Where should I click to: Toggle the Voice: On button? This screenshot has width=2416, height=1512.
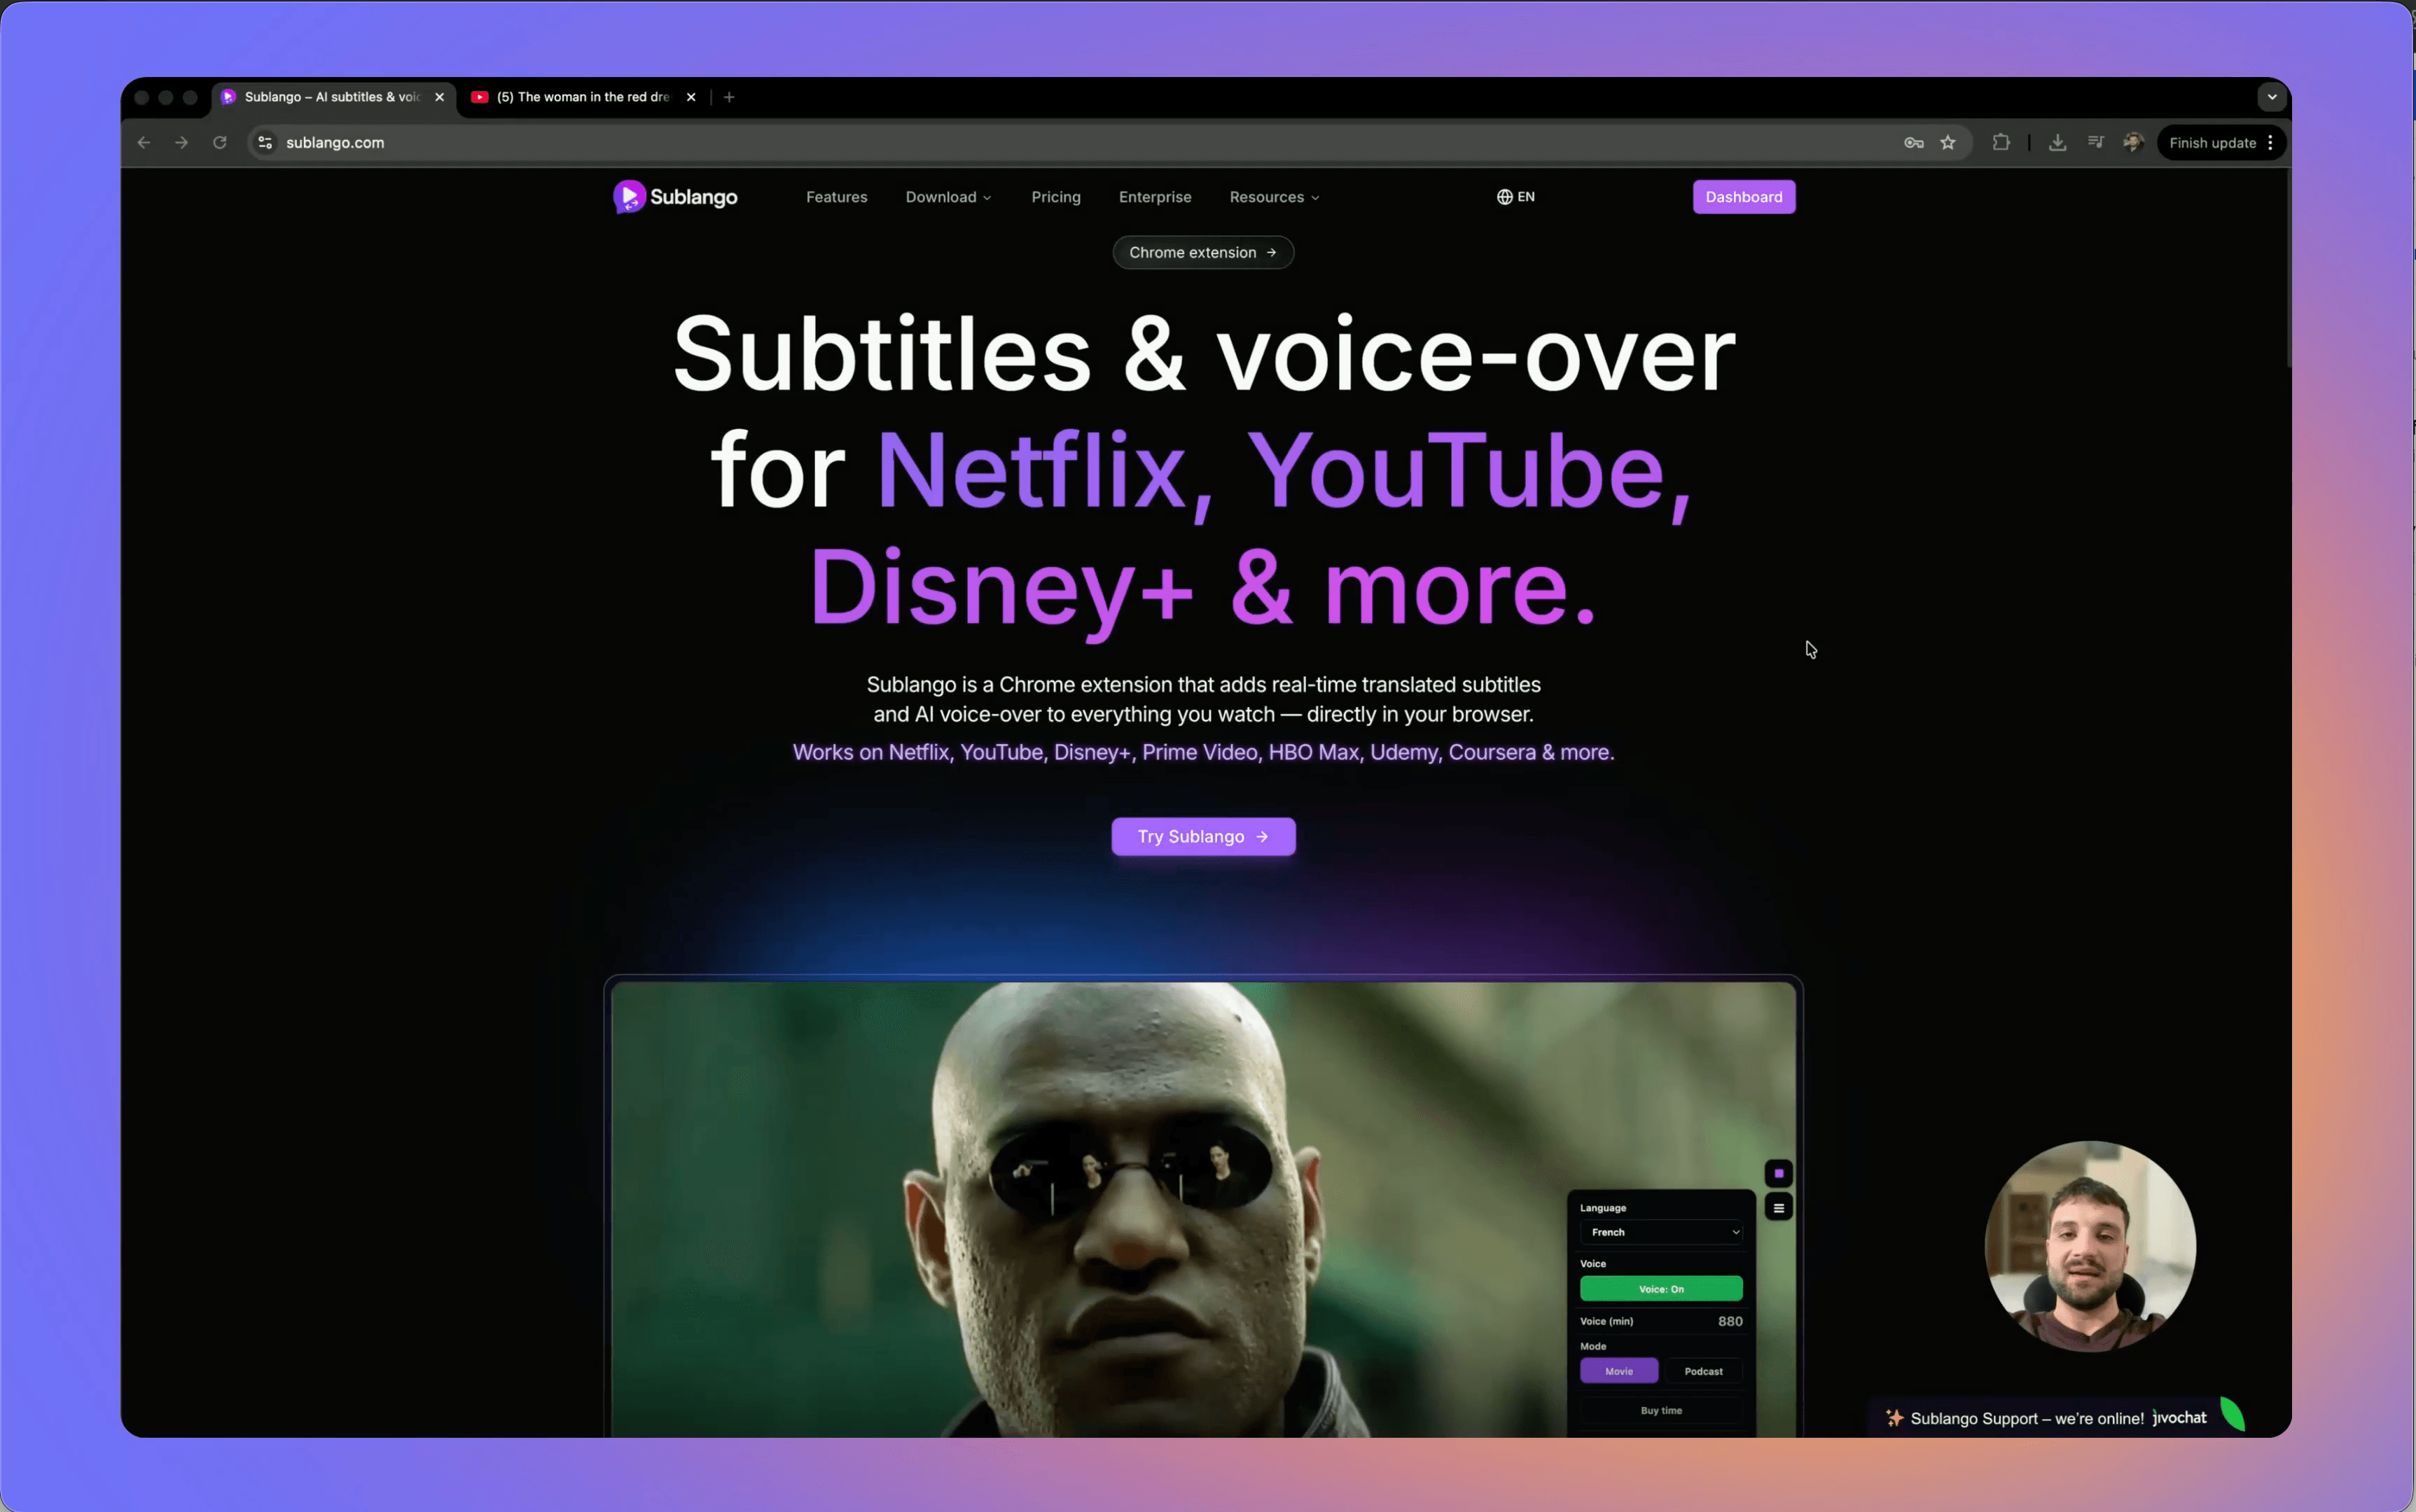tap(1660, 1289)
